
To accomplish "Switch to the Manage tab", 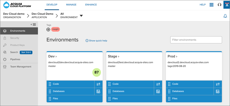I will click(x=71, y=5).
